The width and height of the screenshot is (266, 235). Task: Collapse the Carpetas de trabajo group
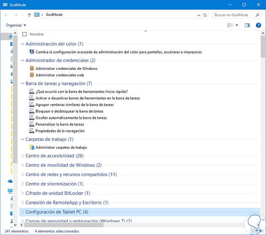pos(23,139)
